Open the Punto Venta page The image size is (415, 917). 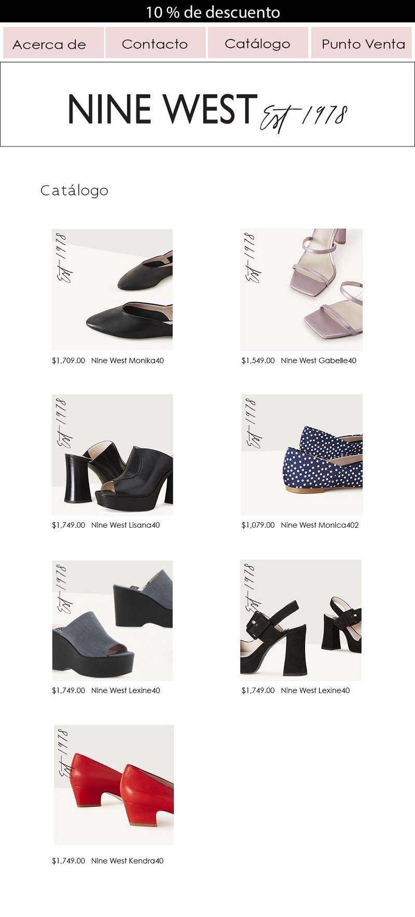(362, 43)
